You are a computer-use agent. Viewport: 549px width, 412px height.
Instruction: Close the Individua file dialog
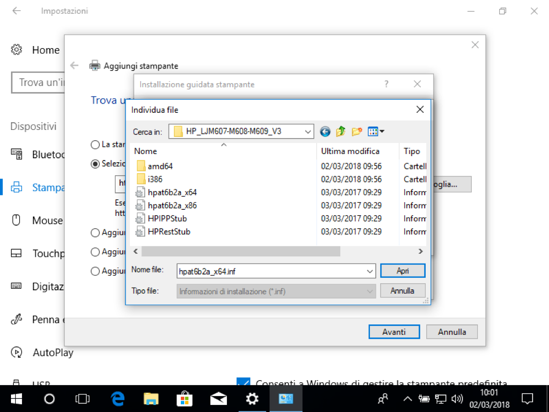tap(420, 110)
